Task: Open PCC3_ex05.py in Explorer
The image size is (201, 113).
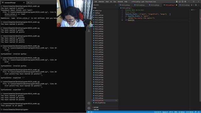Action: [99, 45]
